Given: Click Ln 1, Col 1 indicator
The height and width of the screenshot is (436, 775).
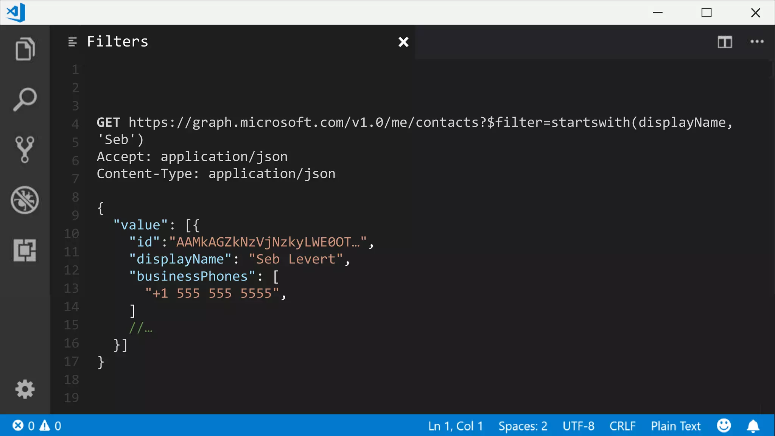Looking at the screenshot, I should click(455, 426).
